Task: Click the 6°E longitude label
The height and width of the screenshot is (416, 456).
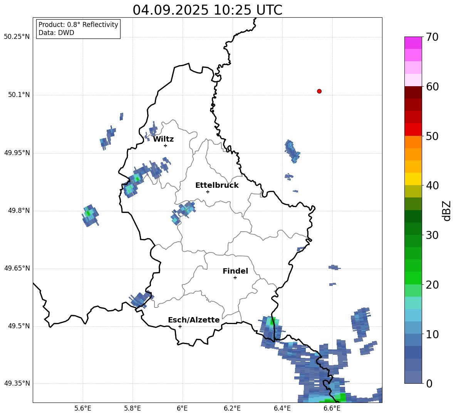Action: [182, 408]
